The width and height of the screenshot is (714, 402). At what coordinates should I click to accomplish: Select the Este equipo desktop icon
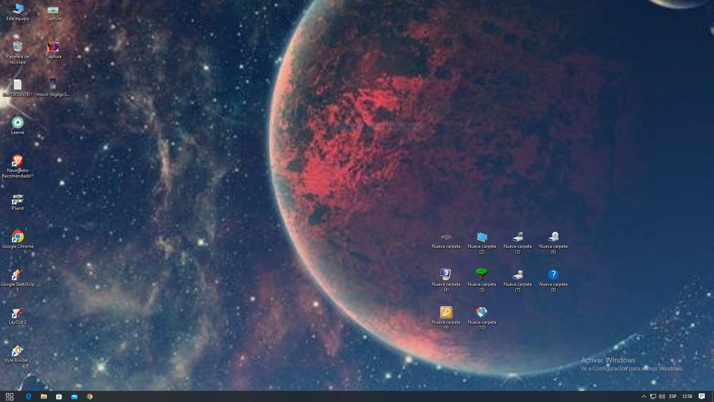pos(17,10)
